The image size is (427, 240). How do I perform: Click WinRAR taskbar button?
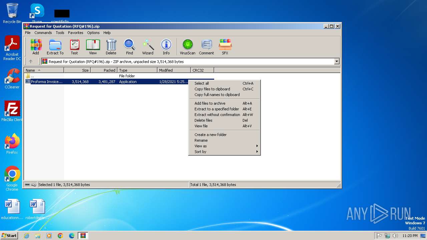tap(83, 236)
